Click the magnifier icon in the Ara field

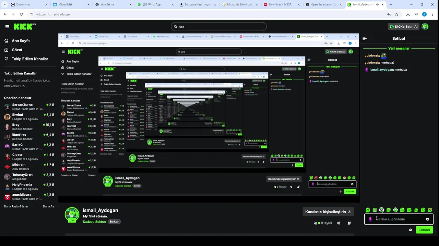pyautogui.click(x=175, y=27)
